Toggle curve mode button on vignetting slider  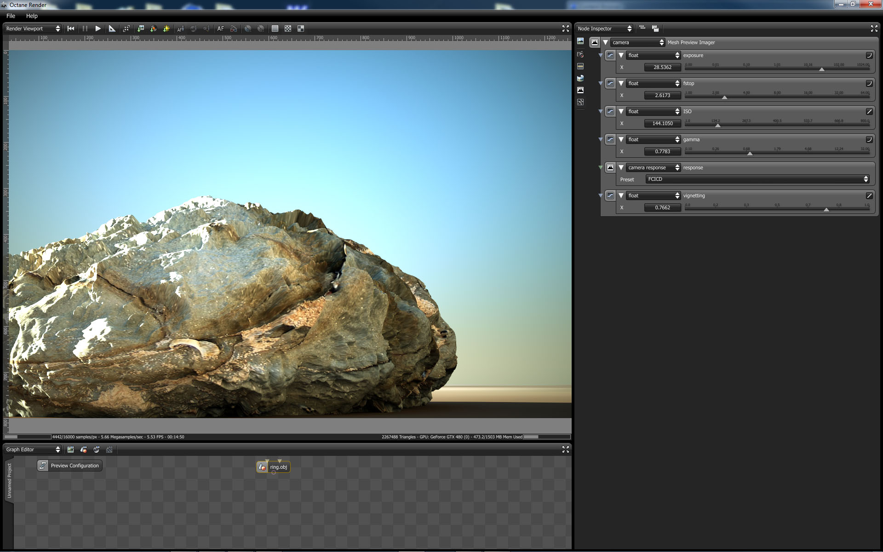[x=869, y=195]
